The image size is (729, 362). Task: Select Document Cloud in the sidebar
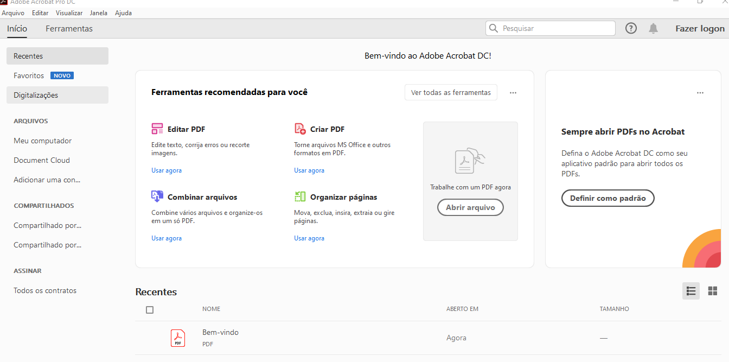(x=42, y=160)
